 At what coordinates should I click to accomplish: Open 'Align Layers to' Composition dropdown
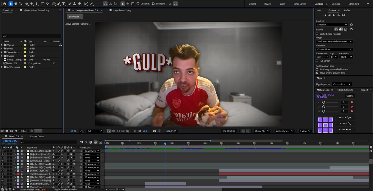[342, 84]
